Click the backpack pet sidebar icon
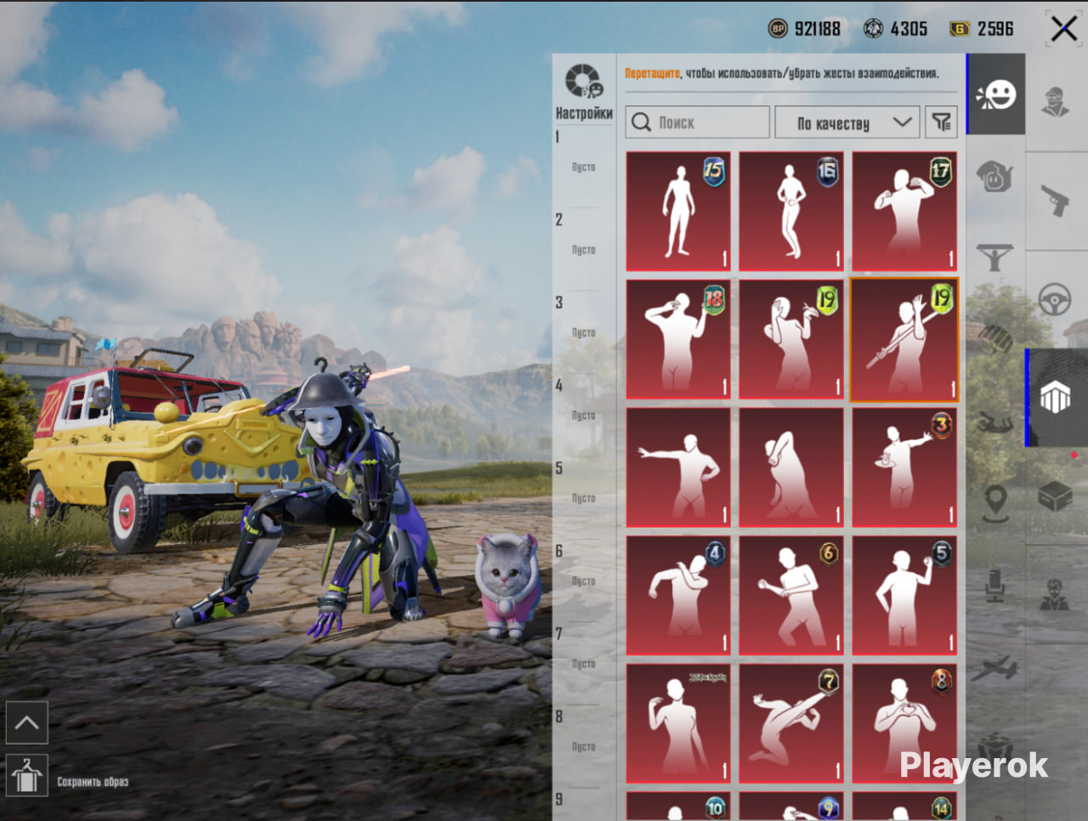 995,176
